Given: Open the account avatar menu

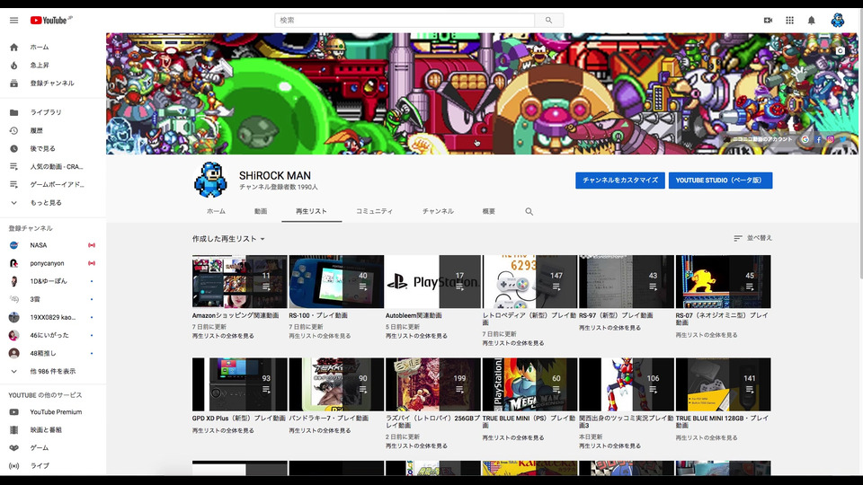Looking at the screenshot, I should point(838,21).
